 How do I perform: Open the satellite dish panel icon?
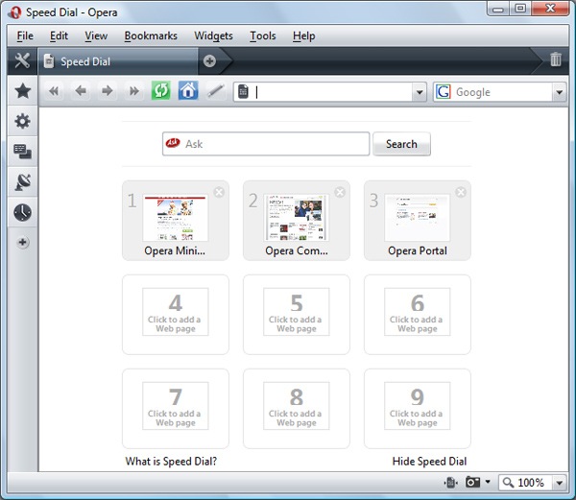pyautogui.click(x=22, y=181)
